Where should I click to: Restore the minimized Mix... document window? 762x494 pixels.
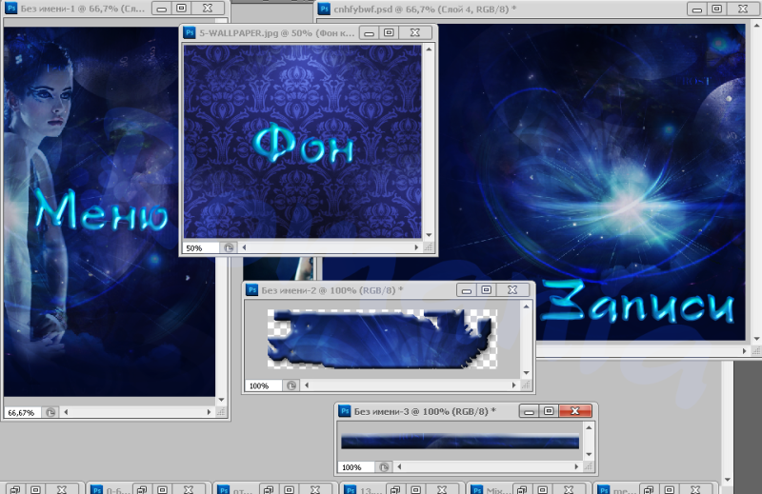tap(522, 489)
